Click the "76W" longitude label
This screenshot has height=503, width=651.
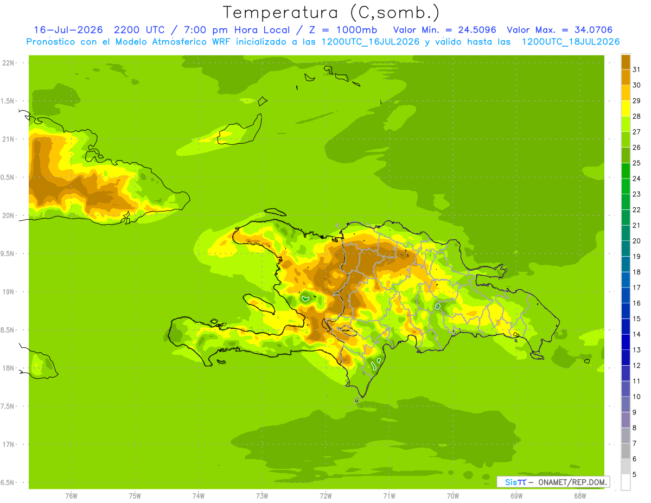[x=71, y=496]
